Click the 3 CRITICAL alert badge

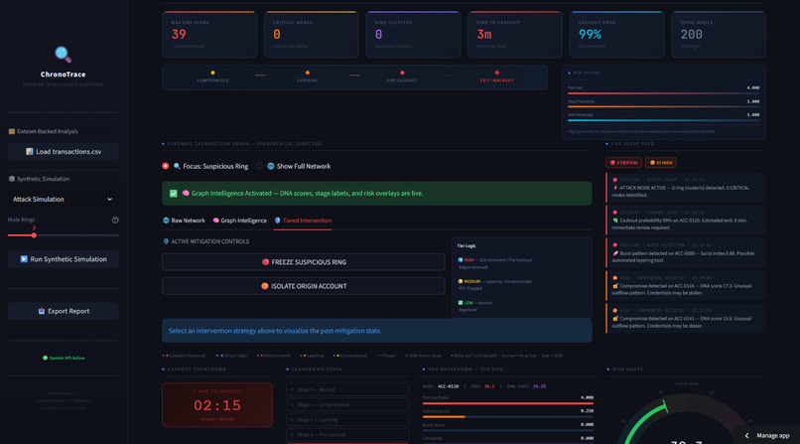coord(623,163)
